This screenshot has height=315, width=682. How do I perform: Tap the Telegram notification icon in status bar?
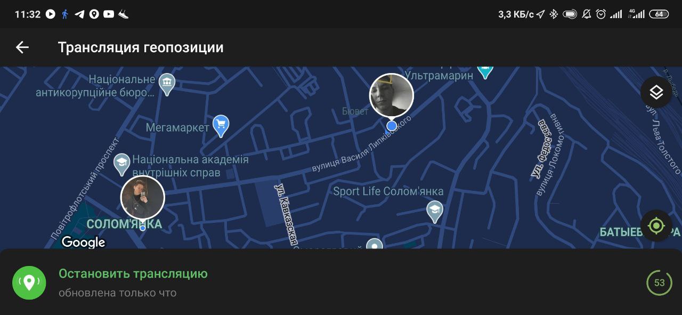click(79, 14)
